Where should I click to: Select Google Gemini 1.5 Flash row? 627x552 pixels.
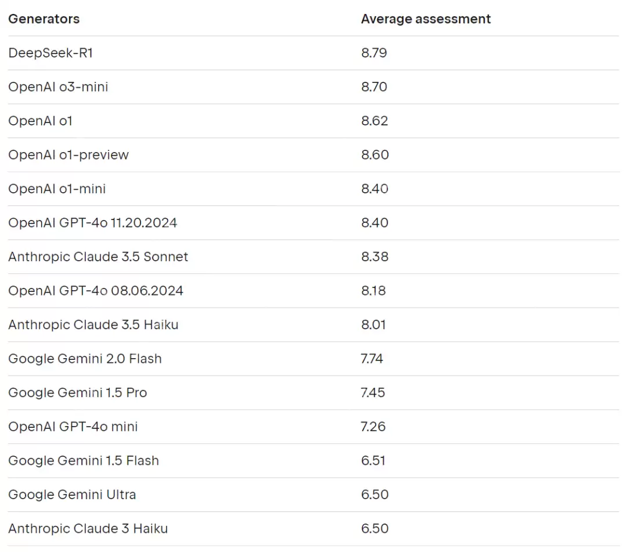84,461
